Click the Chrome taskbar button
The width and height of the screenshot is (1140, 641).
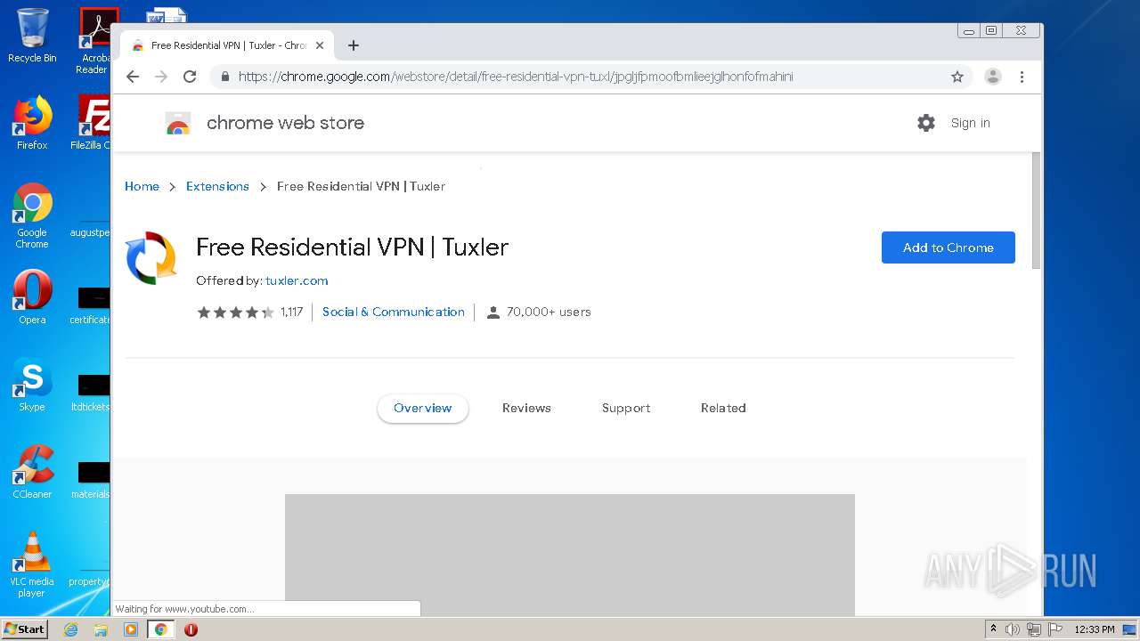[160, 629]
